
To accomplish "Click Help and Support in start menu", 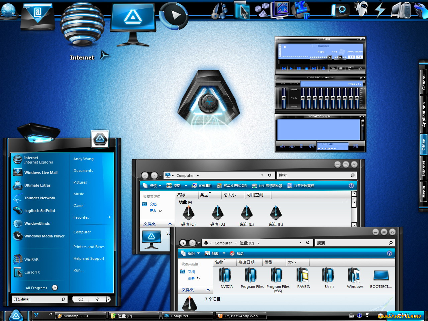I will click(x=89, y=258).
